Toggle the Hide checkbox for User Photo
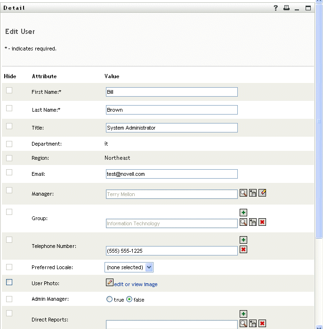 (9, 282)
